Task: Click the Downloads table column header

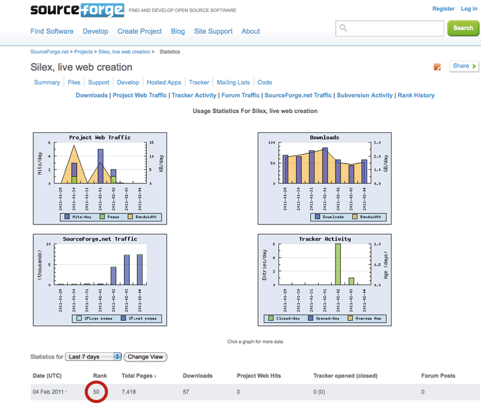Action: click(198, 376)
